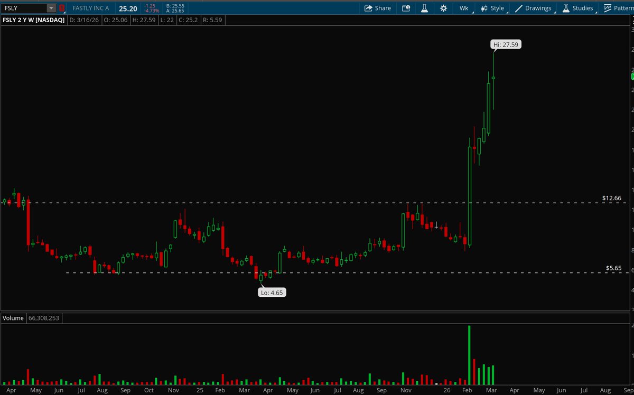Screen dimensions: 634x395
Task: Click the ask price A: 25.65
Action: [x=175, y=11]
